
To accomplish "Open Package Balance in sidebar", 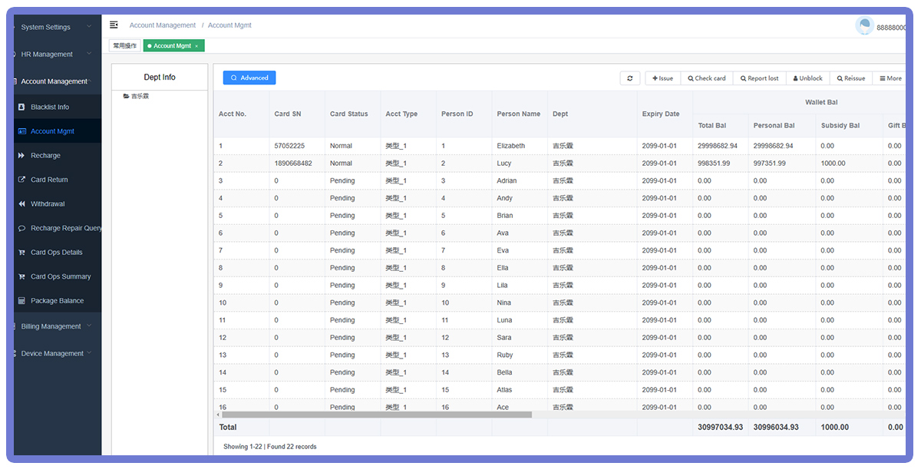I will click(x=57, y=301).
